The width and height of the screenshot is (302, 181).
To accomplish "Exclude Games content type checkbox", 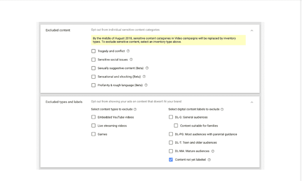I will tap(94, 134).
